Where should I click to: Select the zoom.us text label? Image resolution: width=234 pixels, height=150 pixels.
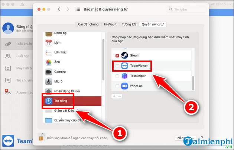136,86
